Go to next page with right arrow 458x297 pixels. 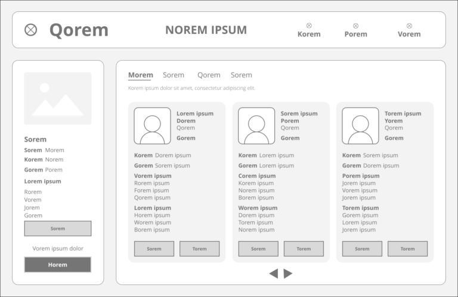[x=287, y=273]
